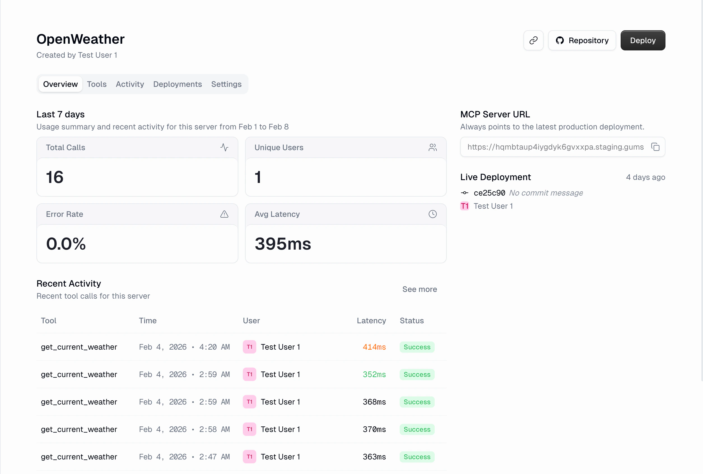703x474 pixels.
Task: Open the ce25c90 commit hash
Action: 489,193
